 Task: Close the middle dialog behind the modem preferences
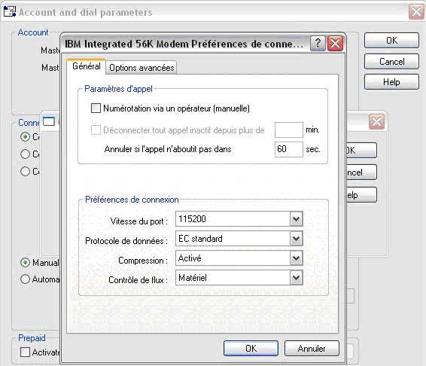coord(376,121)
